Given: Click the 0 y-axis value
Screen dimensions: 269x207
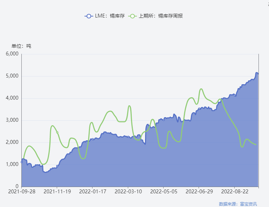Looking at the screenshot, I should point(17,186).
